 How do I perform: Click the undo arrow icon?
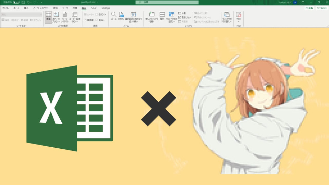point(28,2)
